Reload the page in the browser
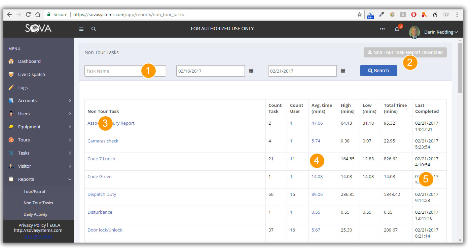The image size is (471, 252). coord(28,14)
